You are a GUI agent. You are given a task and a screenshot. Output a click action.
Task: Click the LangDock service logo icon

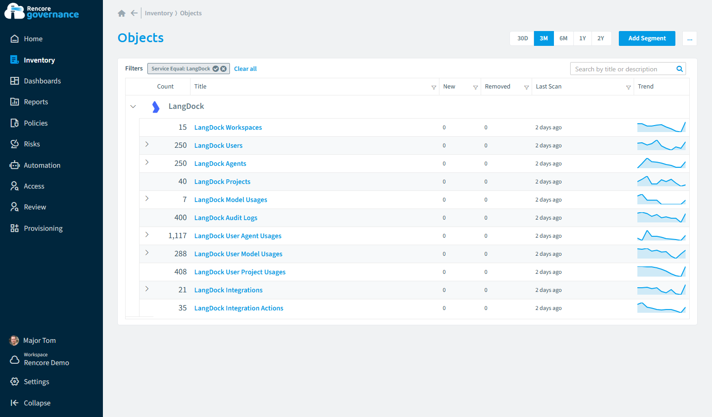click(156, 107)
